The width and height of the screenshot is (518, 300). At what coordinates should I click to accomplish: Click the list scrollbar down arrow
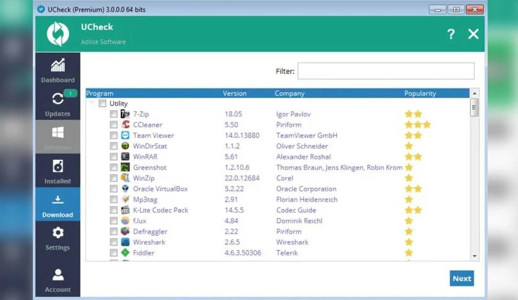tap(475, 256)
